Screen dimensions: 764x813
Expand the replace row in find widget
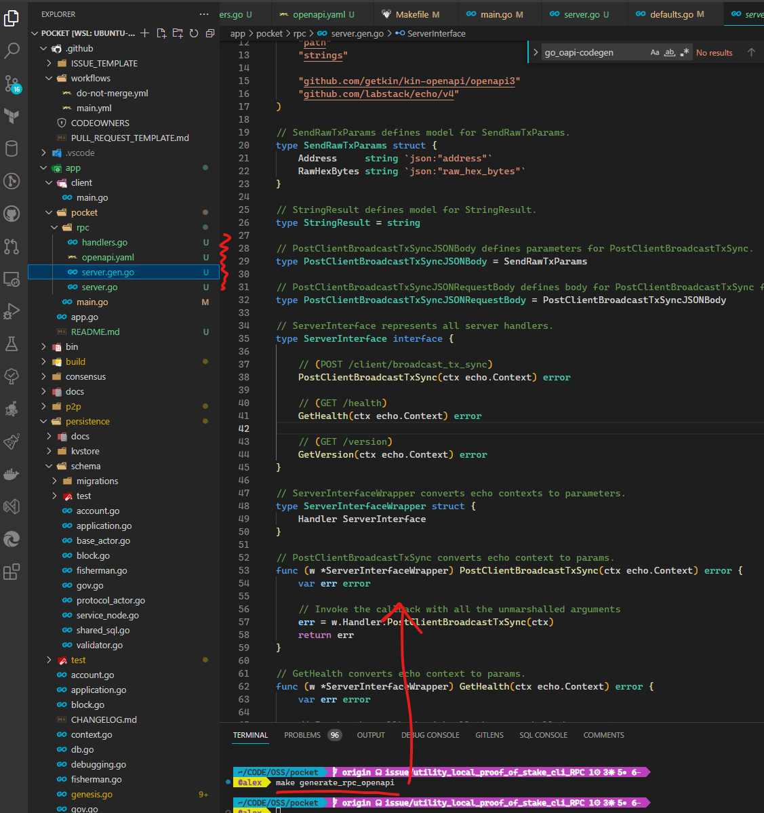coord(536,52)
